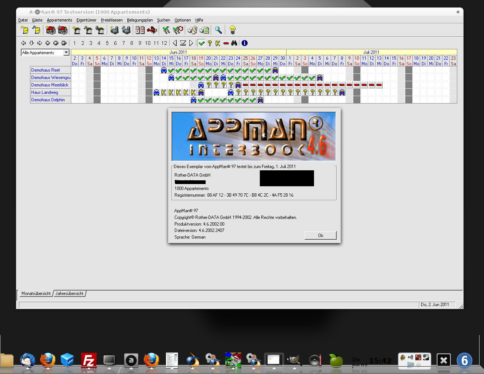Jump to month 6 in the toolbar

click(115, 43)
